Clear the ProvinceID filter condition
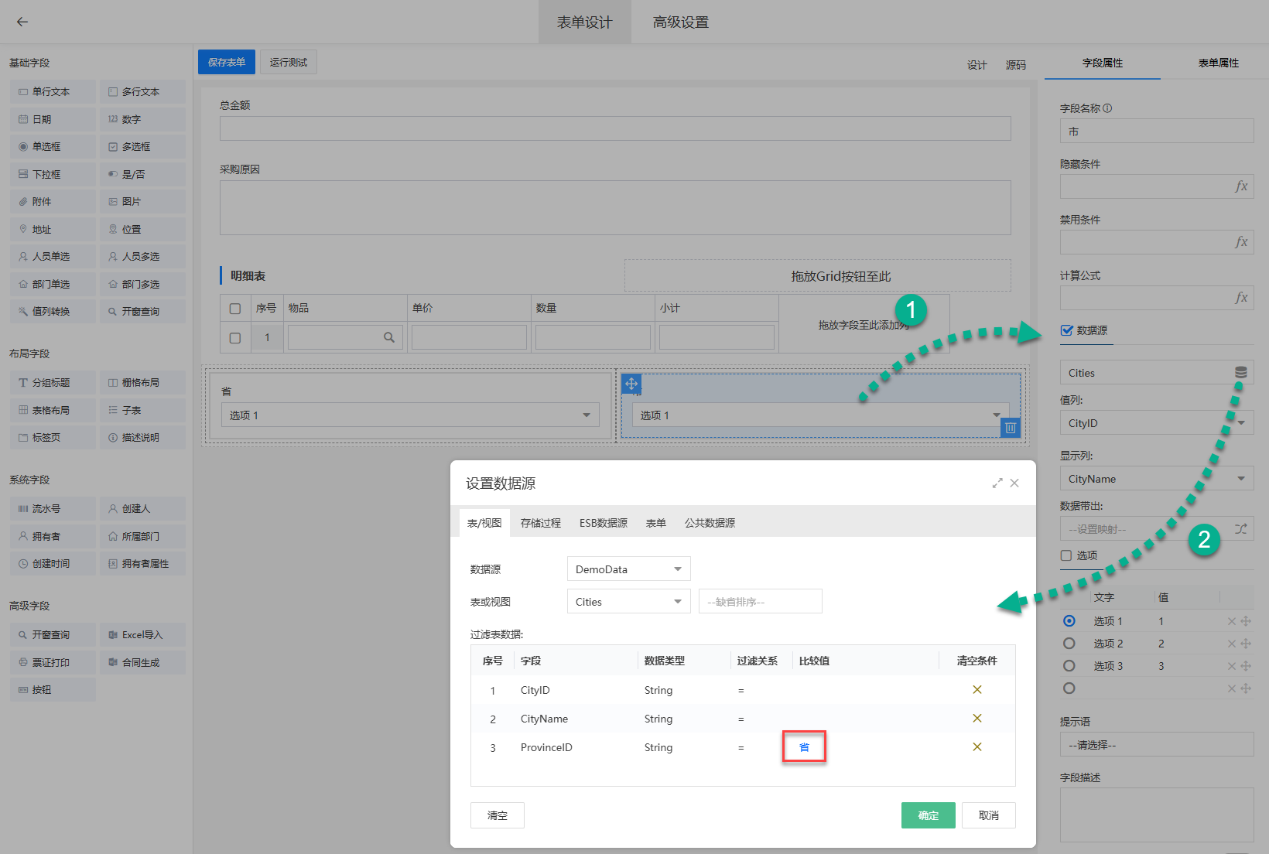 (x=977, y=747)
